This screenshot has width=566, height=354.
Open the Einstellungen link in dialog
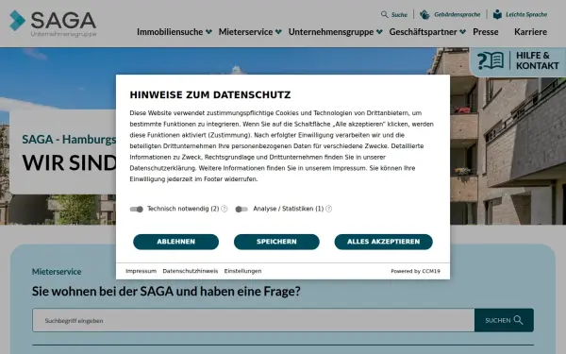(x=242, y=271)
